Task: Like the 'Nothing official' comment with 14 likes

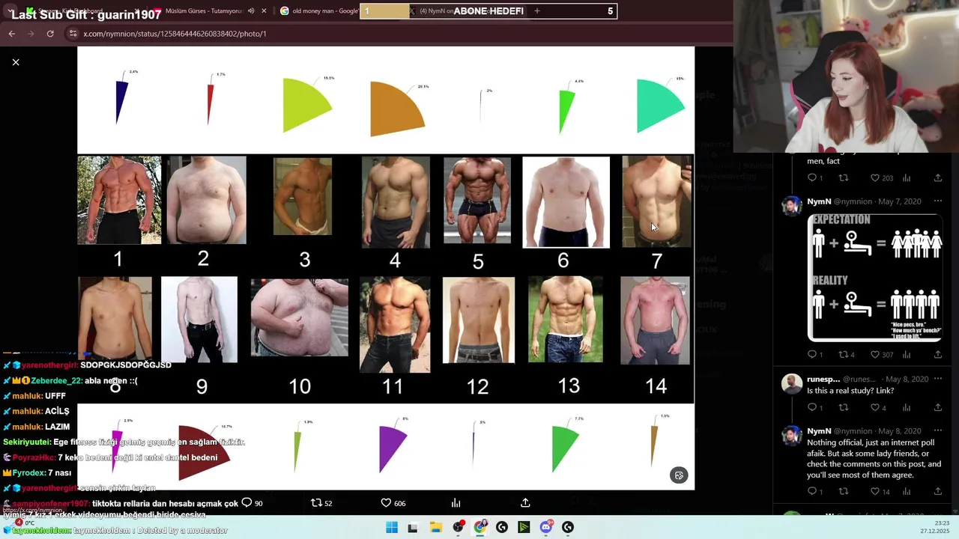Action: pyautogui.click(x=880, y=492)
